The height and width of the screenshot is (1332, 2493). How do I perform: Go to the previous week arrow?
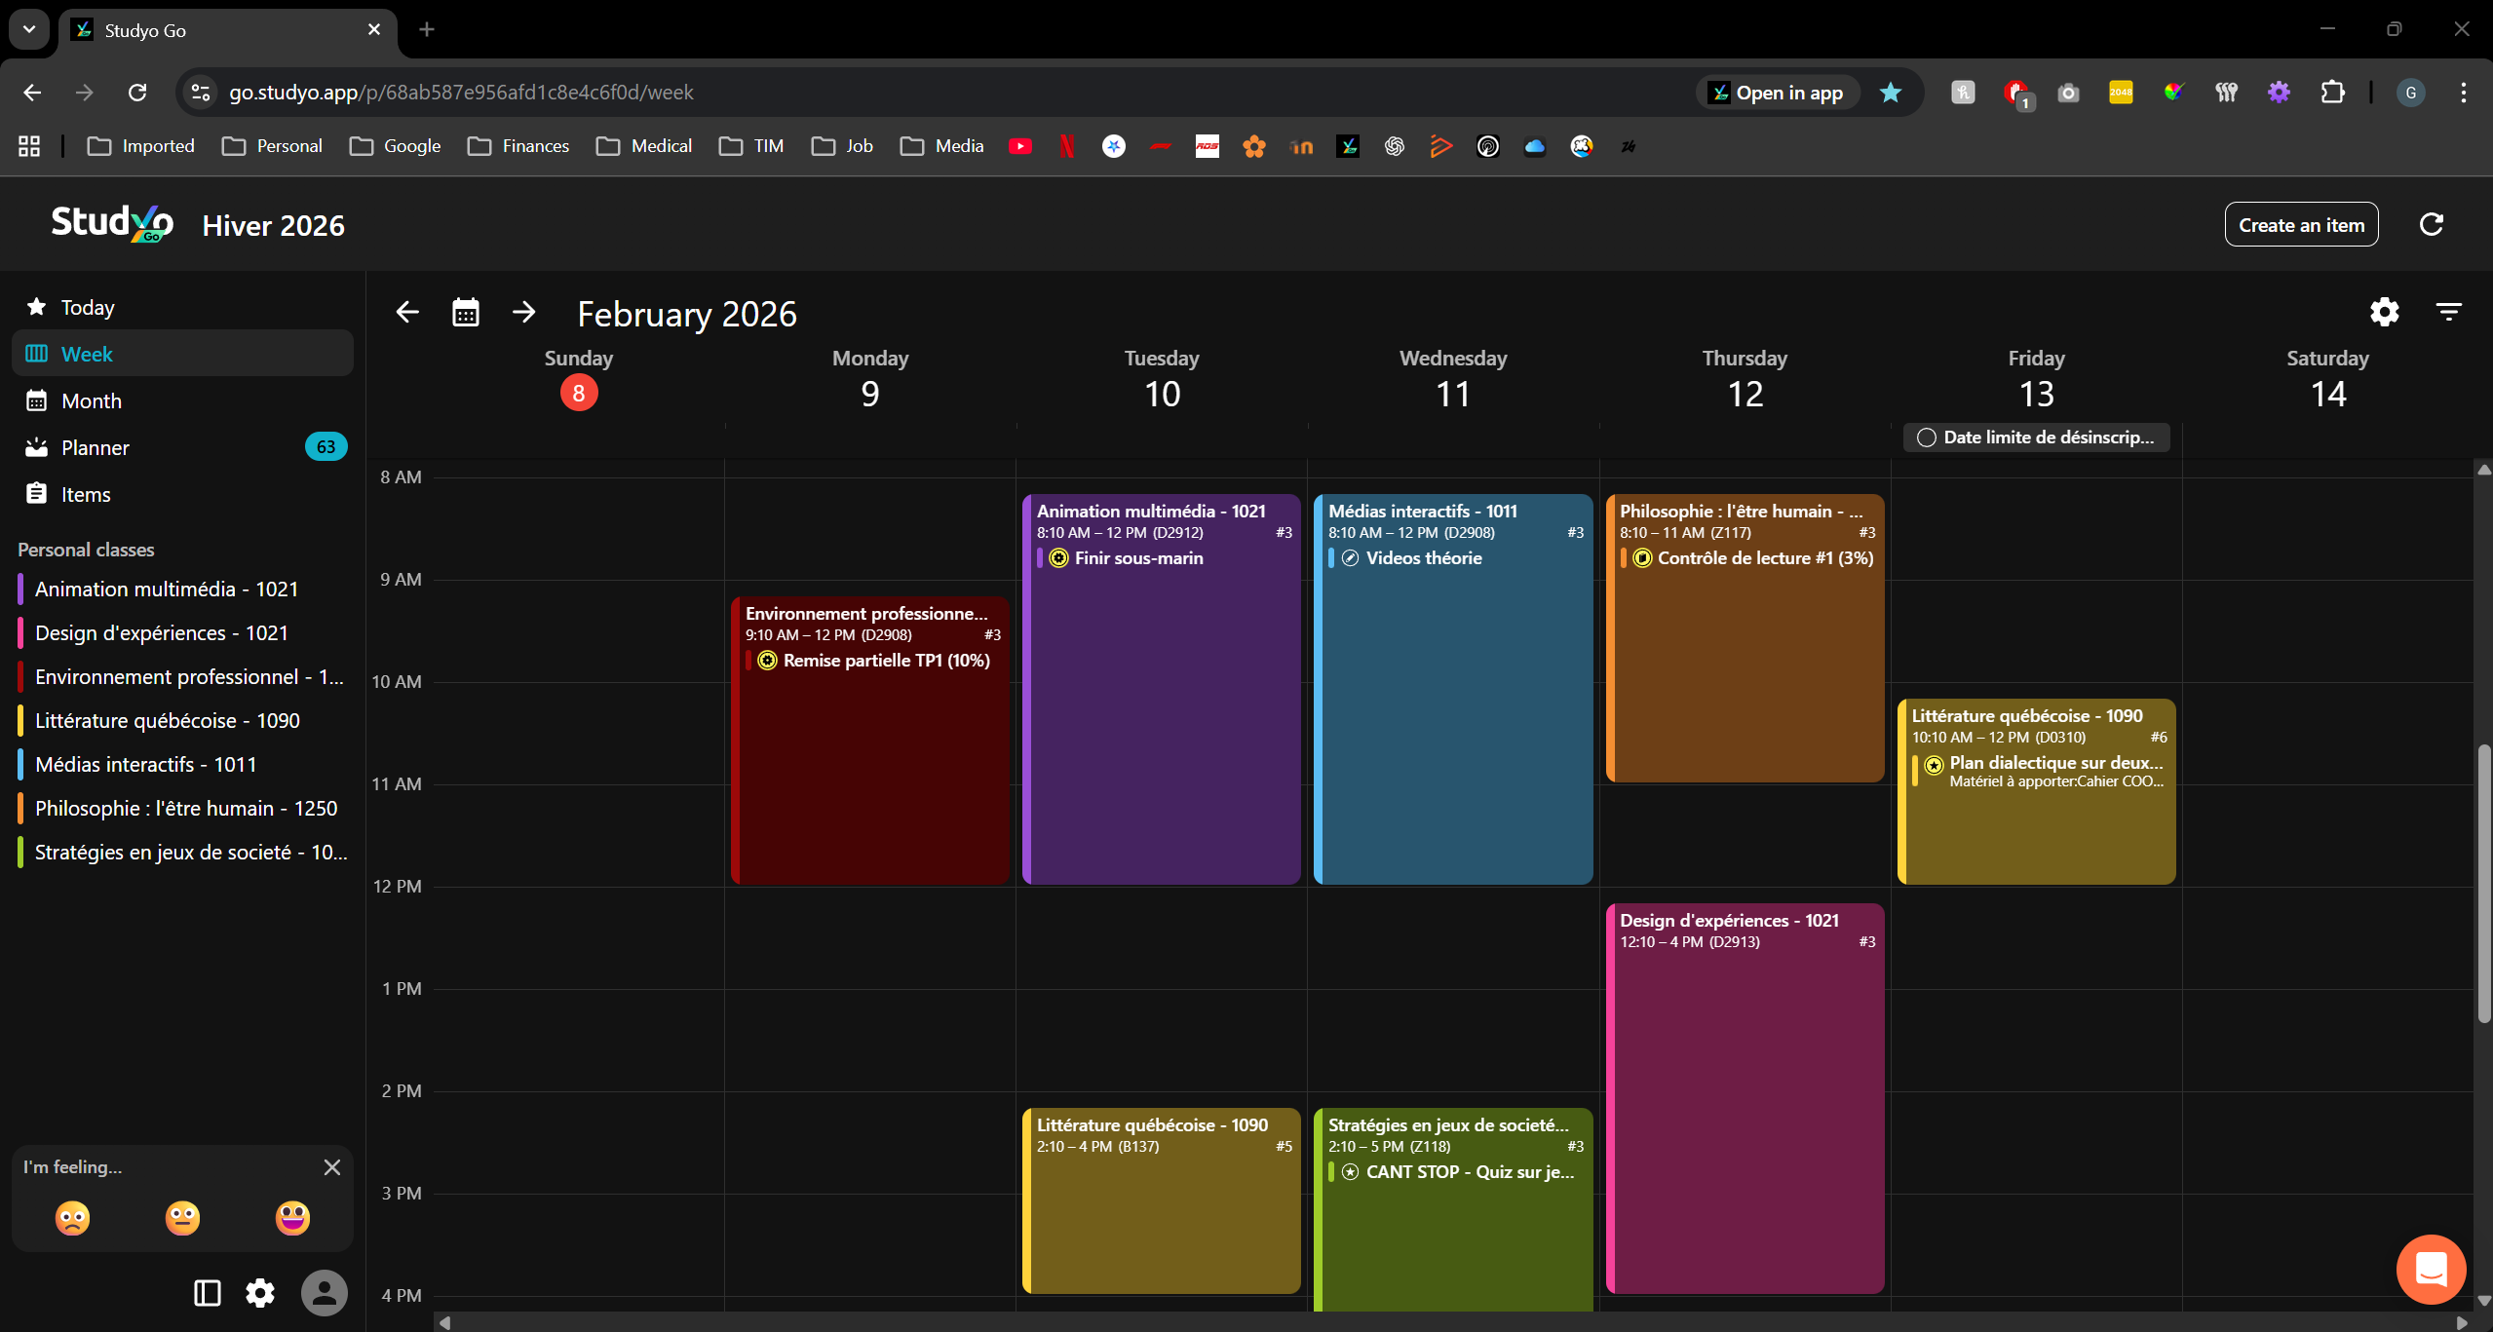pos(407,312)
